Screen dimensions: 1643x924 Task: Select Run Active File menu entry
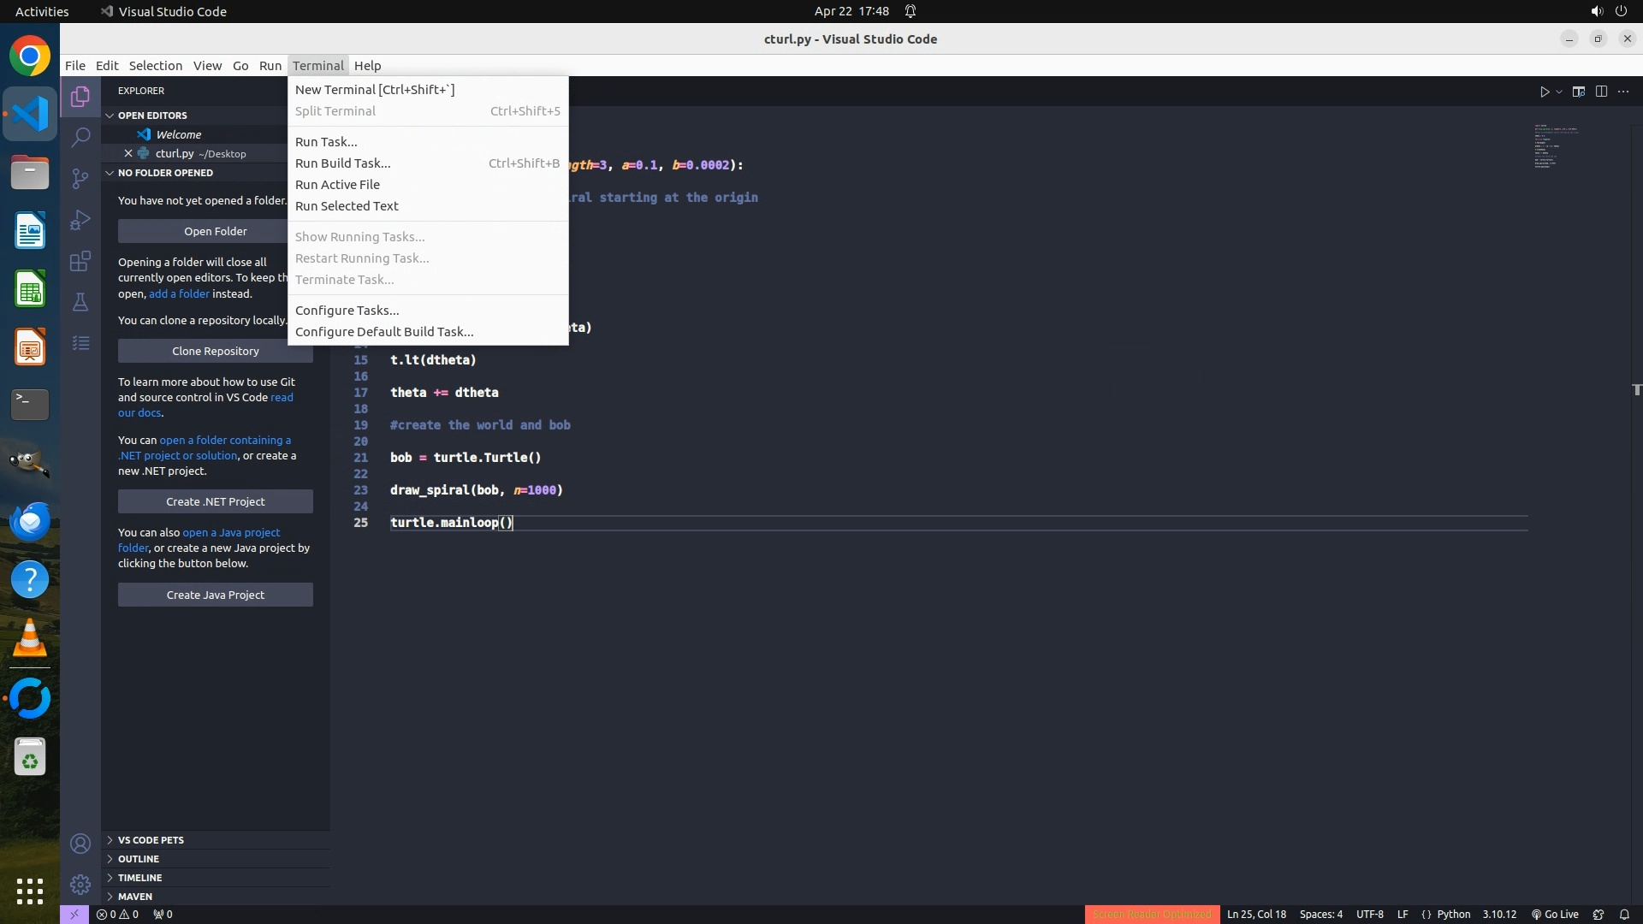click(x=337, y=185)
